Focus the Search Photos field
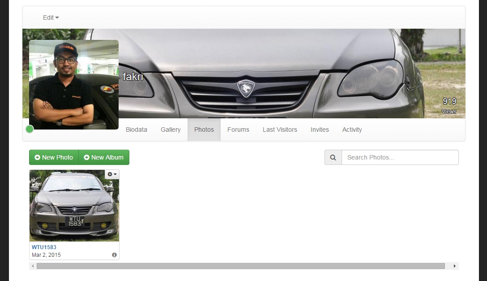Viewport: 487px width, 281px height. (x=400, y=157)
